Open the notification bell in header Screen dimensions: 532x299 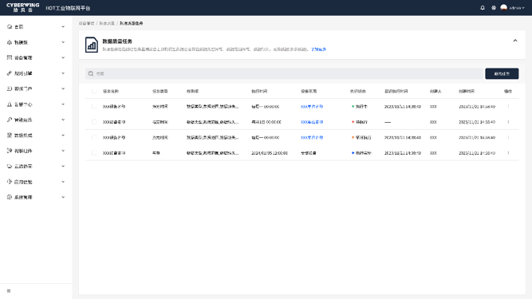pyautogui.click(x=482, y=7)
